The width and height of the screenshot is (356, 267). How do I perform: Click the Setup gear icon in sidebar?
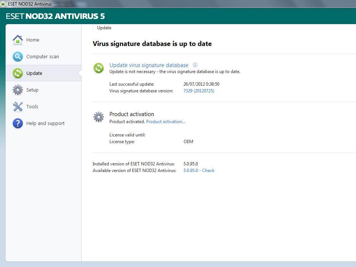click(x=17, y=90)
